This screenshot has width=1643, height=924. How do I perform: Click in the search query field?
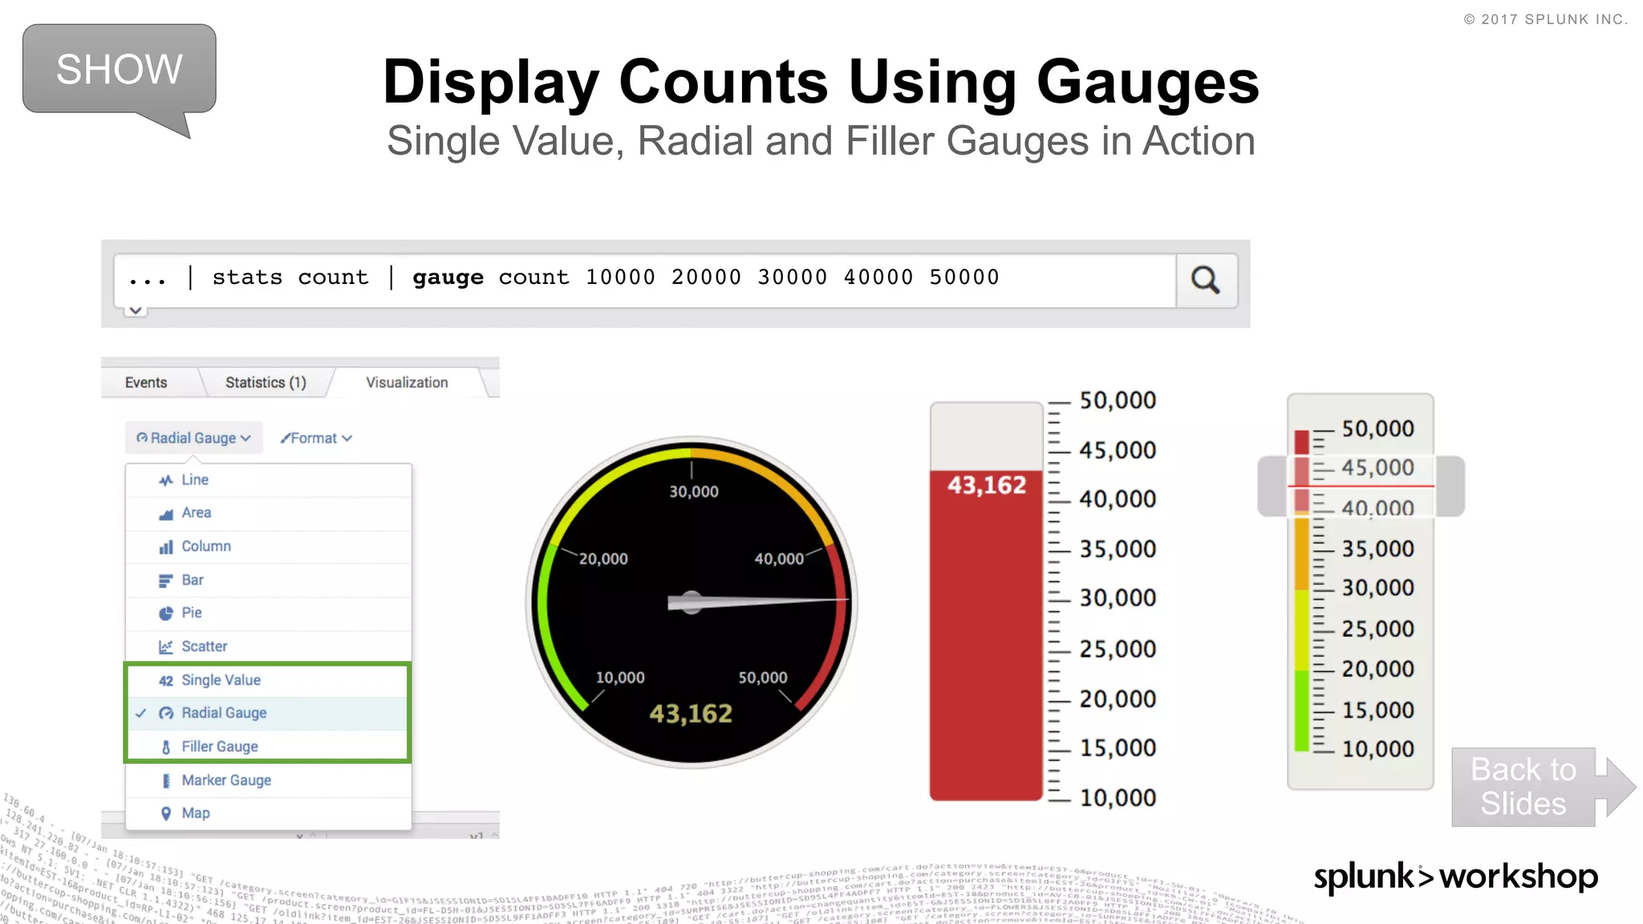[644, 280]
